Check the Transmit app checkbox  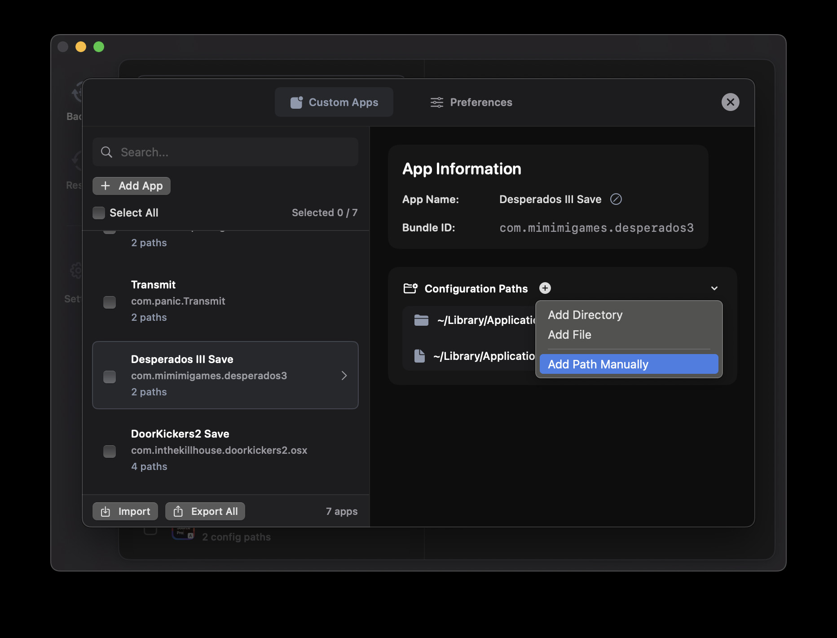click(110, 302)
